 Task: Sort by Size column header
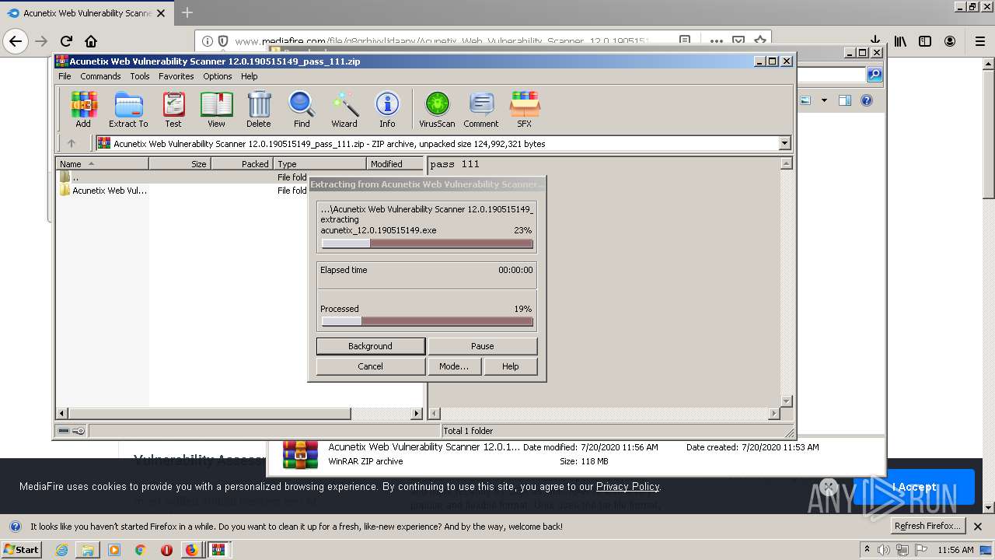pos(180,163)
